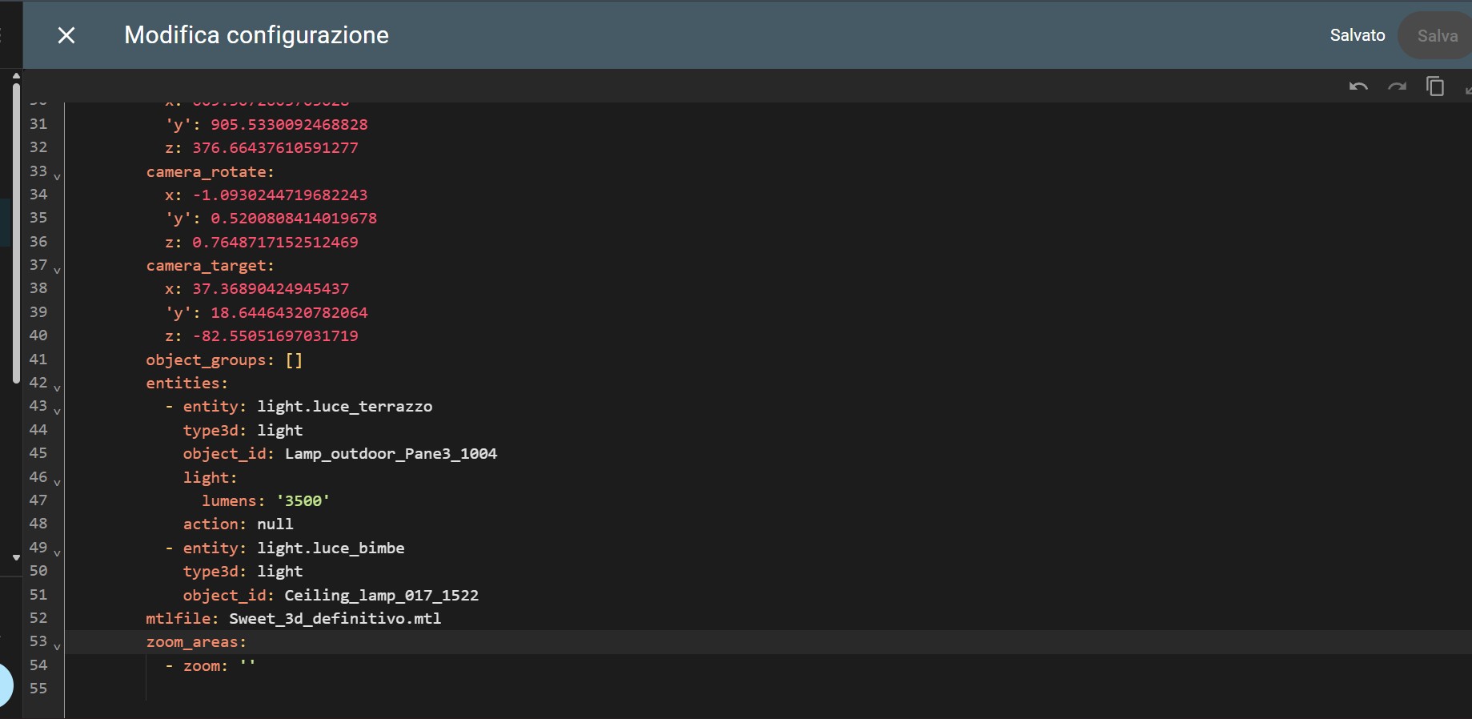Viewport: 1472px width, 719px height.
Task: Redo the last undone edit
Action: point(1397,86)
